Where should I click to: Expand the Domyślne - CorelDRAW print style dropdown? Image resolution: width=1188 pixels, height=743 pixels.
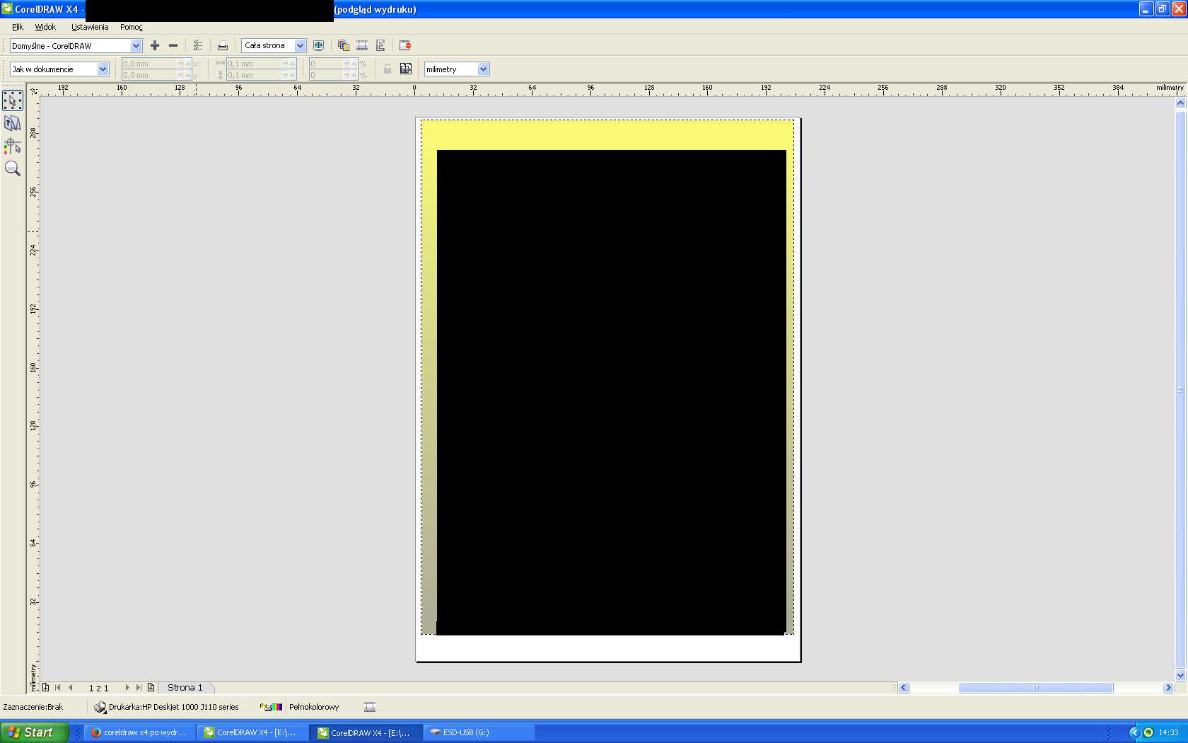coord(136,46)
